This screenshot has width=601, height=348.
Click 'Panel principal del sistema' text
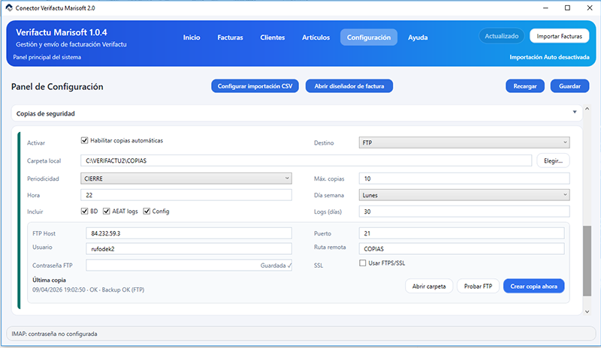click(x=47, y=57)
